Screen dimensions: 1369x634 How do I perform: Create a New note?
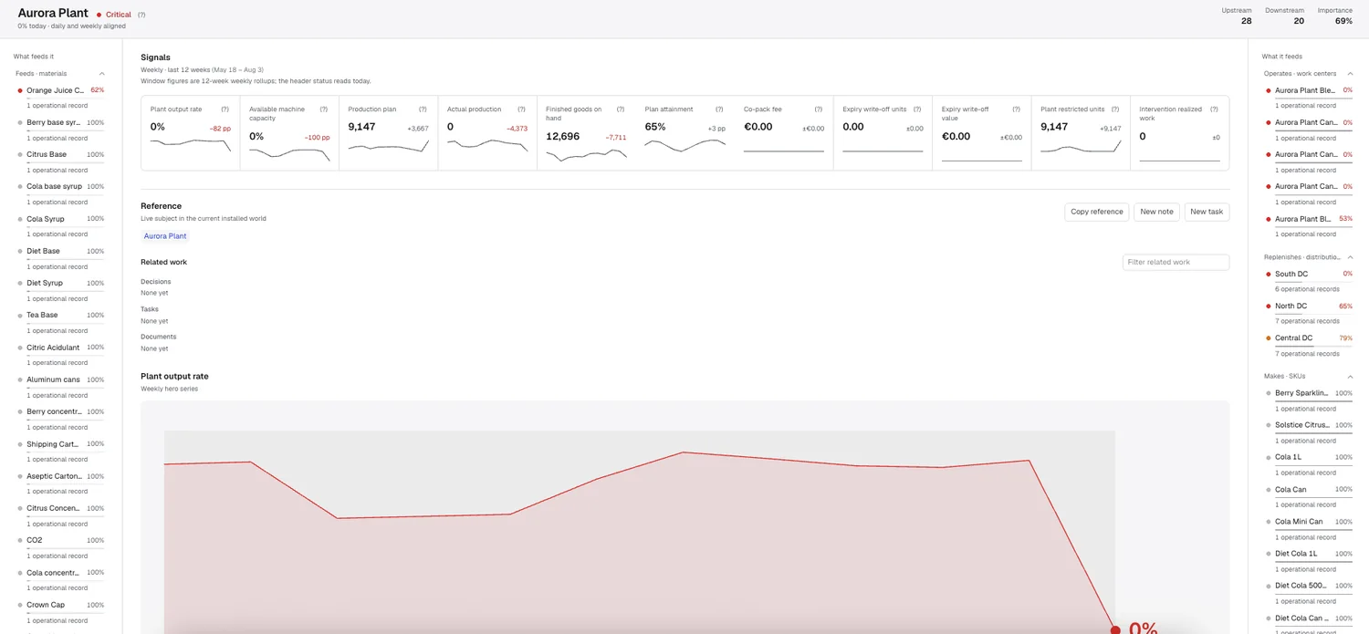point(1156,212)
